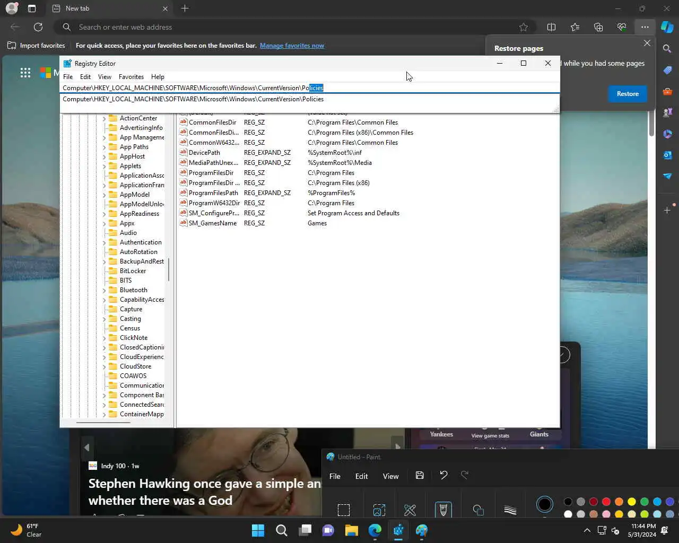This screenshot has width=679, height=543.
Task: Open Paint Edit menu
Action: [361, 476]
